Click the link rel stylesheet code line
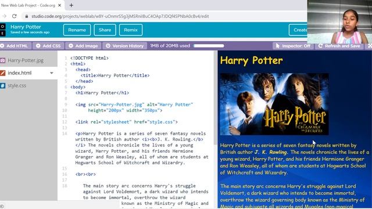 point(127,122)
